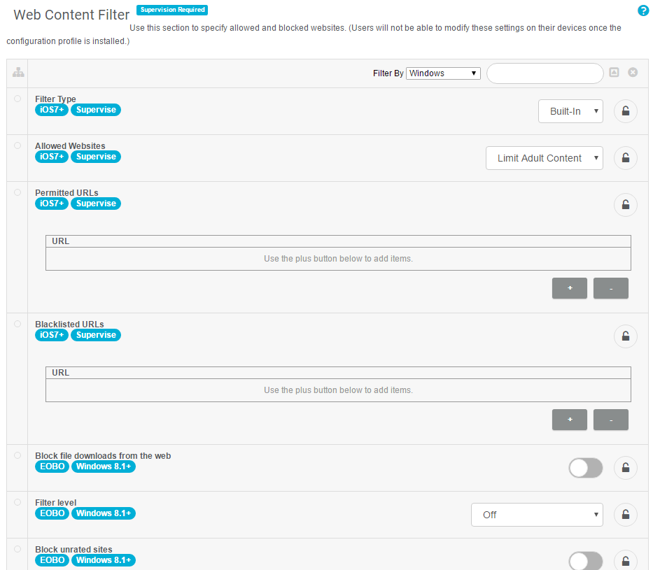
Task: Add a Permitted URL with the plus button
Action: pos(569,288)
